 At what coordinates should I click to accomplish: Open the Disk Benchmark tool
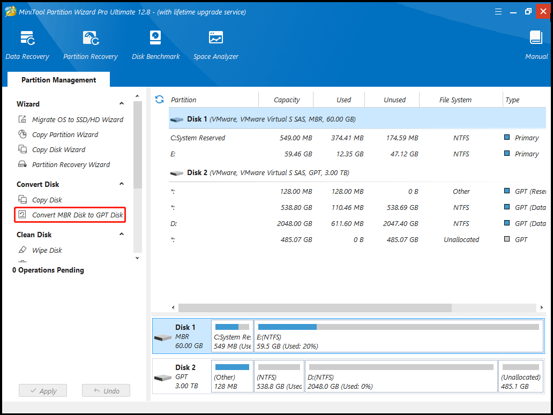155,46
